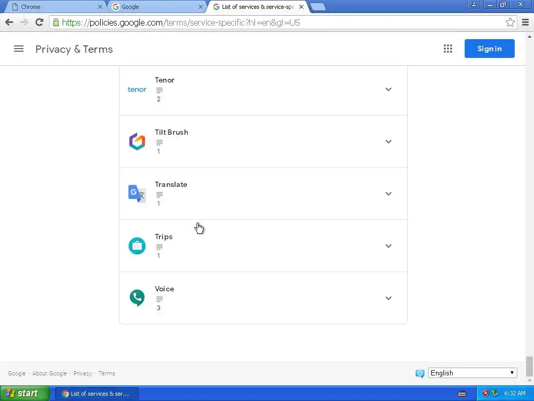Click the green secure padlock icon

pyautogui.click(x=56, y=22)
